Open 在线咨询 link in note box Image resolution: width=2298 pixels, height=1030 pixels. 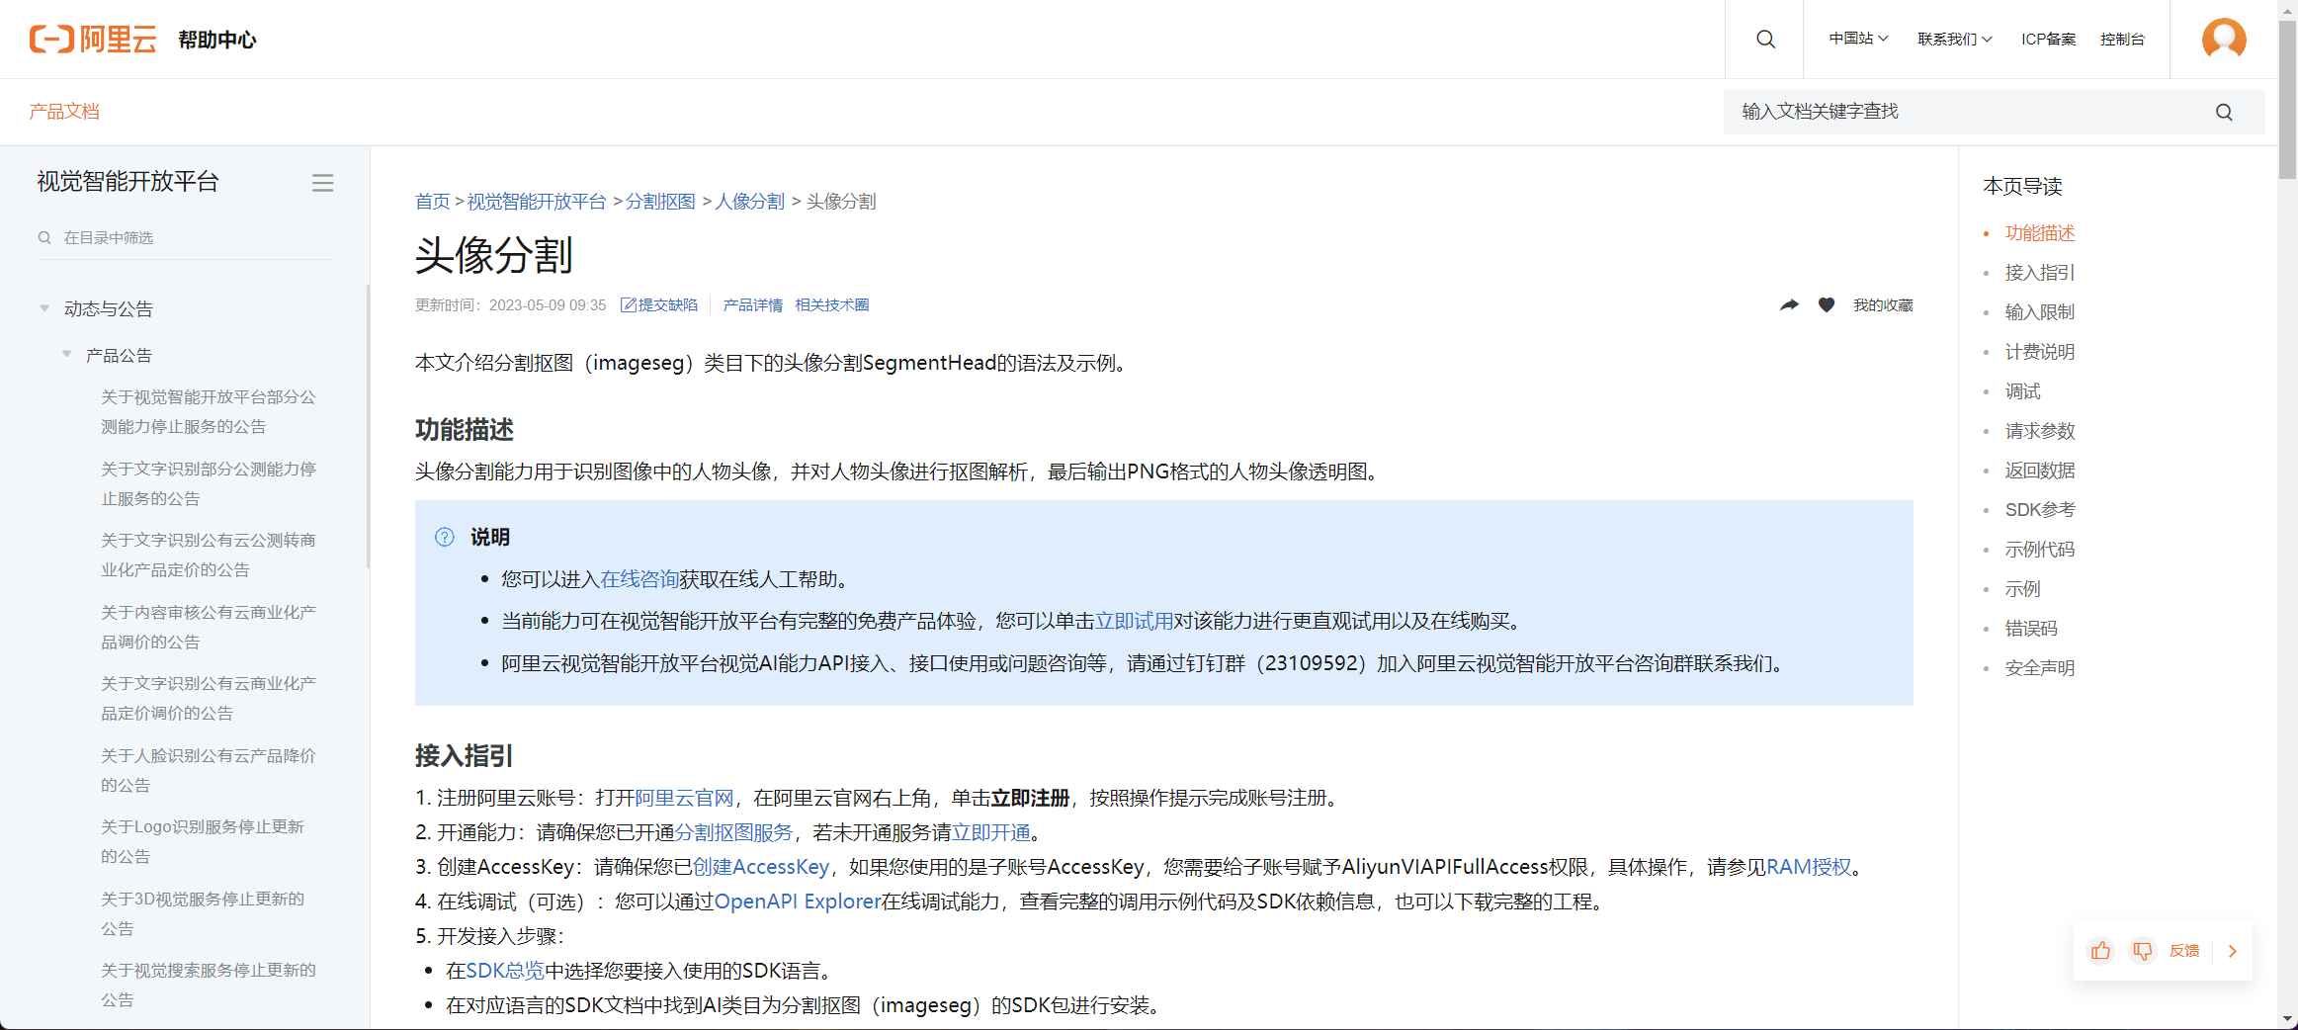[x=638, y=579]
